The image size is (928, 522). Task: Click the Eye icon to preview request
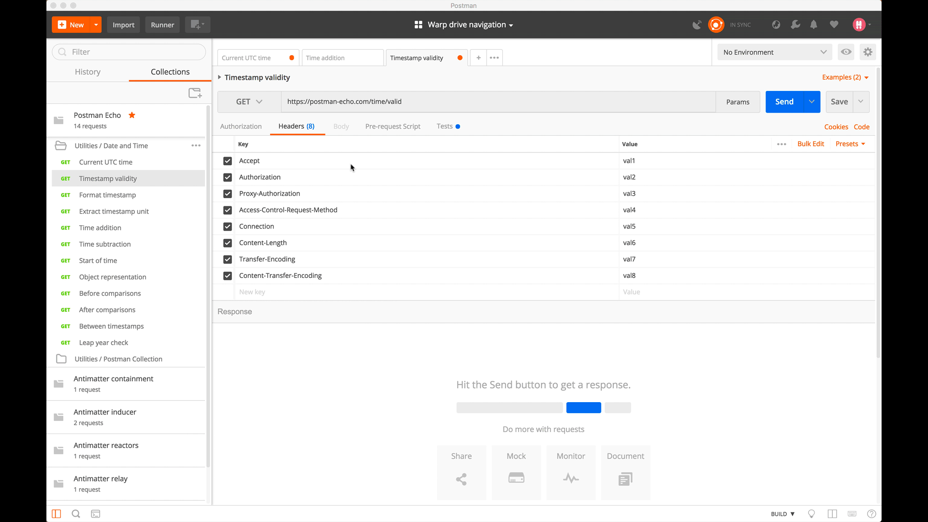point(846,52)
